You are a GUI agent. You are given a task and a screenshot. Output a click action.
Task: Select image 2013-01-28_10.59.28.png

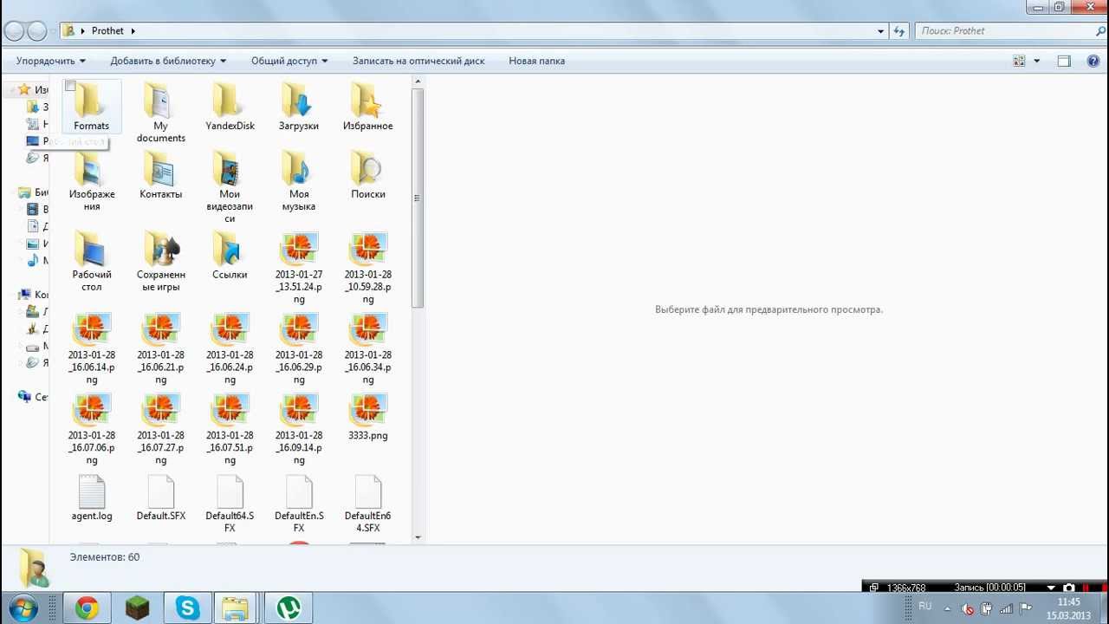pos(368,268)
